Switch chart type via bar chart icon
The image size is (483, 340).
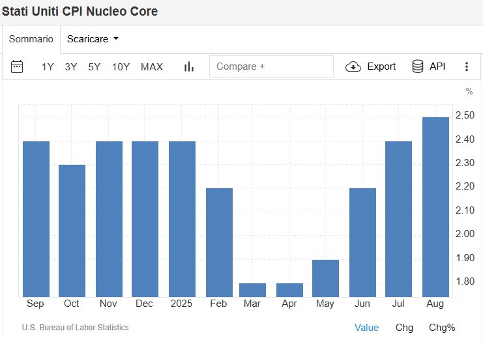coord(189,66)
